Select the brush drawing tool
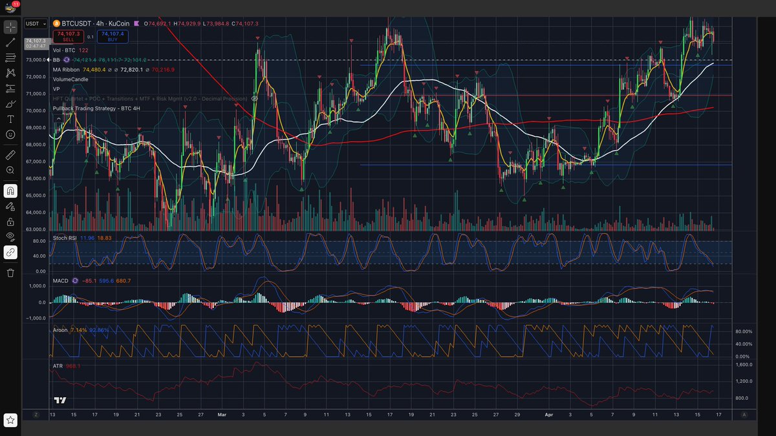The image size is (776, 436). [10, 104]
